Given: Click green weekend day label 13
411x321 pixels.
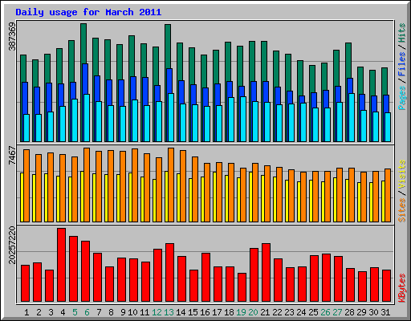Looking at the screenshot, I should [x=169, y=312].
